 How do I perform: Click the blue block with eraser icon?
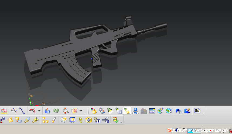point(187,111)
